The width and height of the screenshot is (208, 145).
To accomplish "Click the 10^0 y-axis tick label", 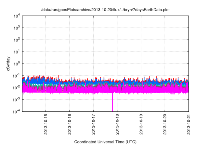I will pos(17,64).
